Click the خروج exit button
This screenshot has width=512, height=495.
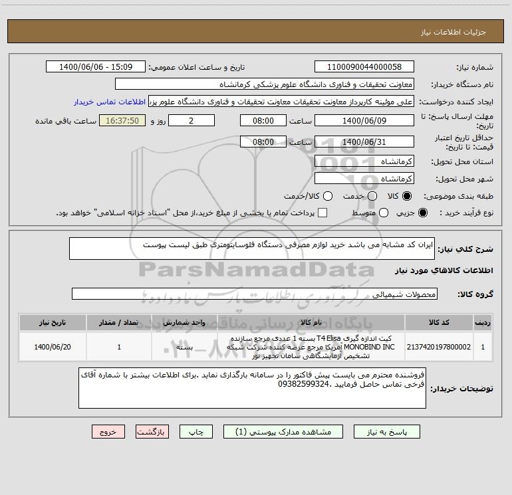(x=108, y=432)
